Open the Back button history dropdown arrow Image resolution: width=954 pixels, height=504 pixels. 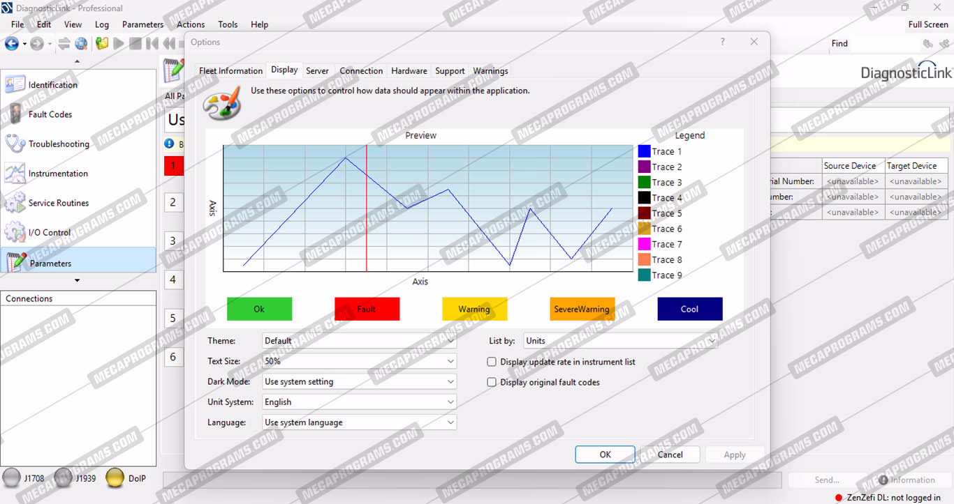pos(24,44)
